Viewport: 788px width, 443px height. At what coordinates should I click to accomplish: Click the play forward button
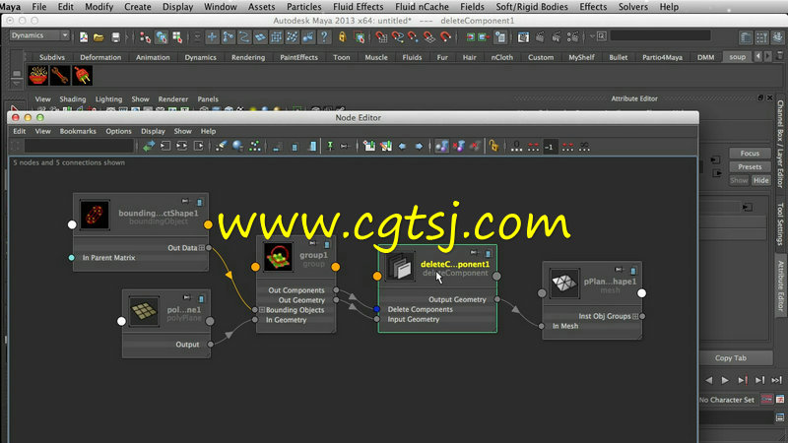click(x=725, y=380)
